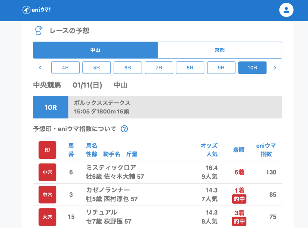Select the 6R race button
The image size is (308, 228).
pos(128,68)
